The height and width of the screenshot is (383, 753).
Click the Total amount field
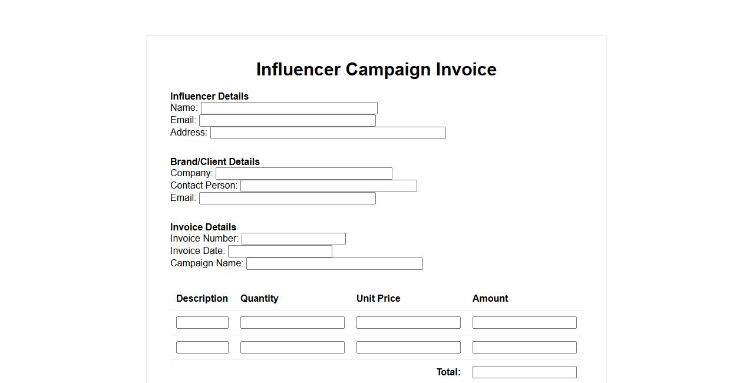click(524, 372)
